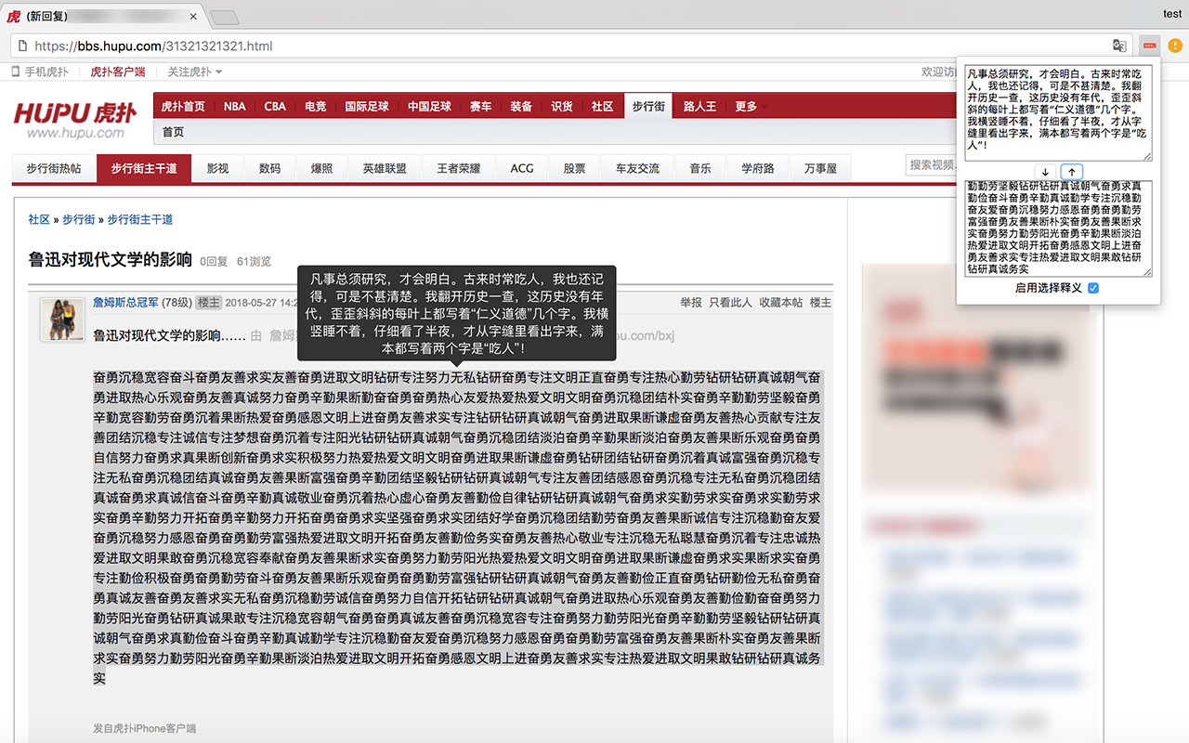Click the 社区 breadcrumb link
1189x743 pixels.
[39, 219]
